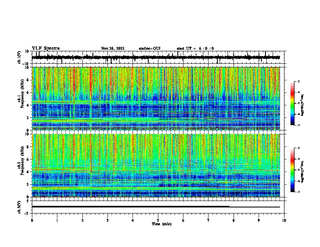Click the ch.2 color bar log(PSD) label
This screenshot has height=247, width=320.
(303, 172)
